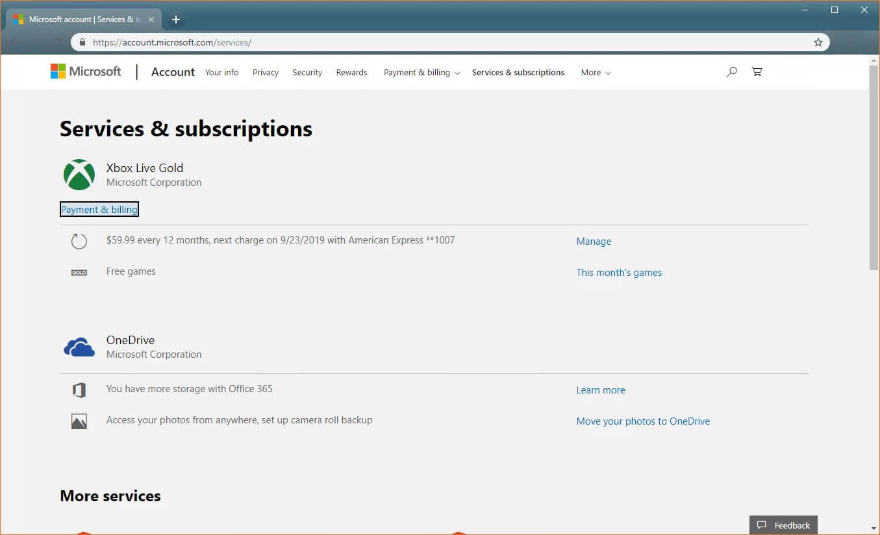Open the Security section
Viewport: 880px width, 535px height.
coord(307,73)
